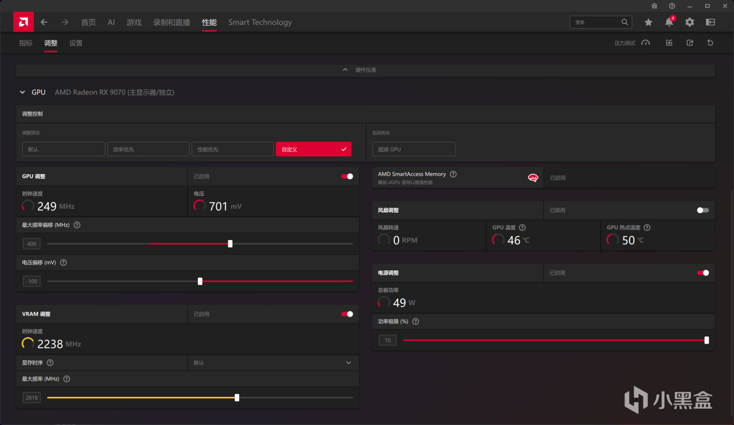
Task: Collapse the 硬件仪表 panel bar
Action: pyautogui.click(x=365, y=70)
